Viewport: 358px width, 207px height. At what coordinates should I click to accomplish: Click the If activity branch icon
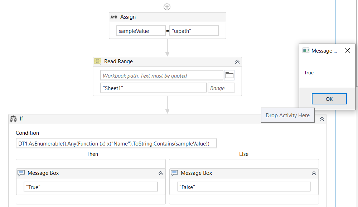[14, 119]
